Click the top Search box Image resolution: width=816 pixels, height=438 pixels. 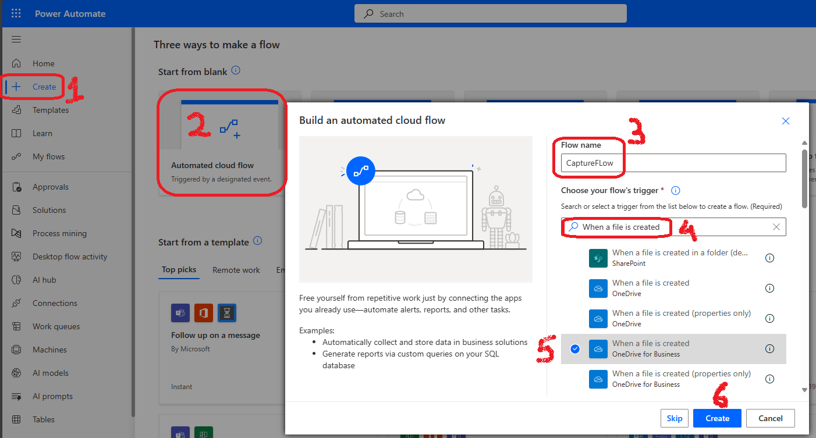[491, 14]
